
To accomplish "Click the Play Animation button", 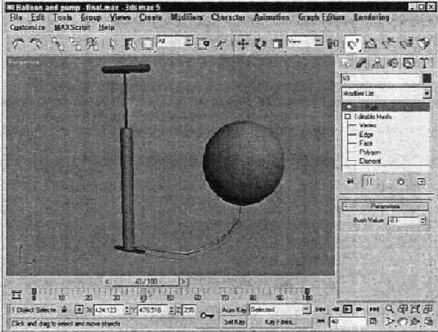I will pos(347,309).
